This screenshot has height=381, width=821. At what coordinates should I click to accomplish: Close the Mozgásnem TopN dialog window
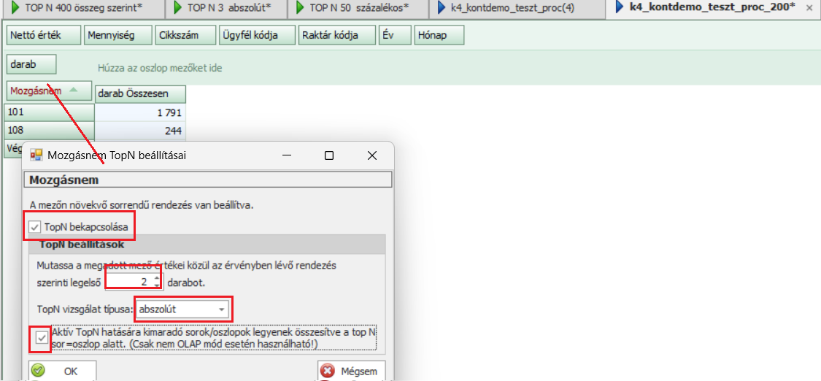[x=371, y=155]
